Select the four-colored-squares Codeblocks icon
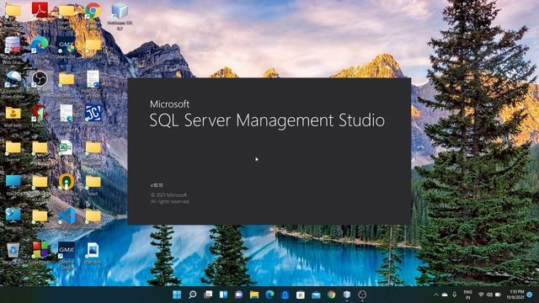539x303 pixels. point(40,250)
